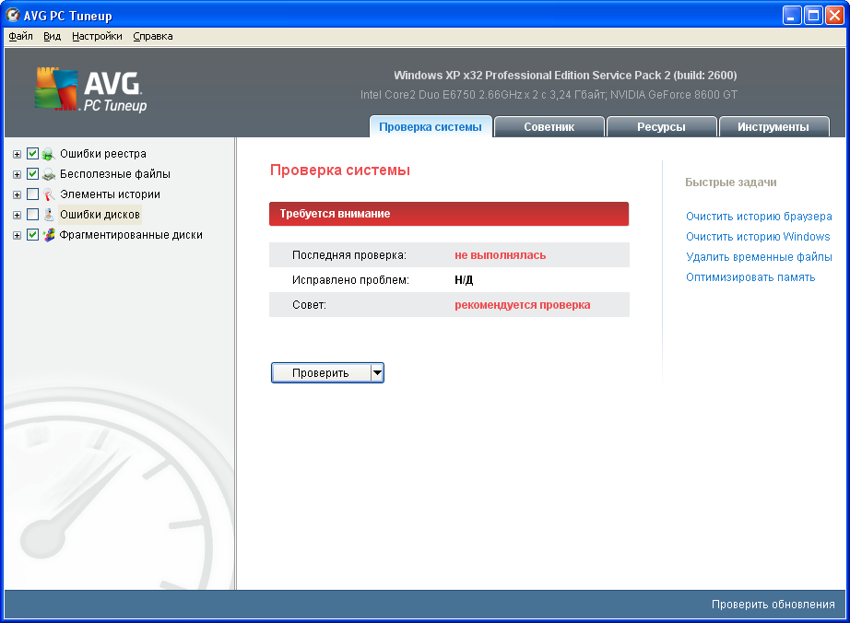Click the Бесполезные файлы disk icon
This screenshot has height=623, width=850.
coord(48,174)
